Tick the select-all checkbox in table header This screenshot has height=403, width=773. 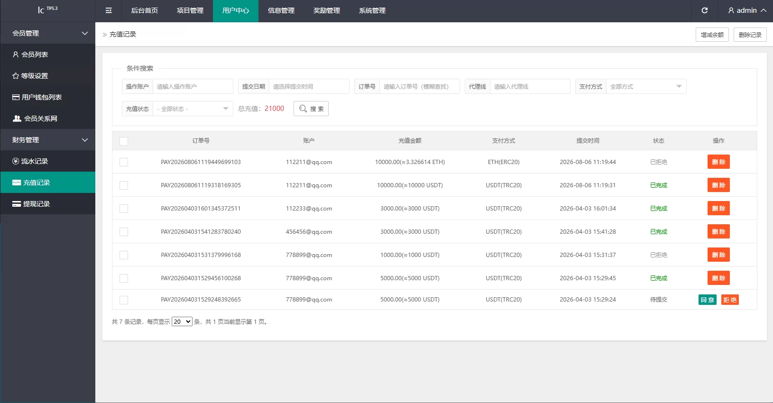pyautogui.click(x=124, y=141)
